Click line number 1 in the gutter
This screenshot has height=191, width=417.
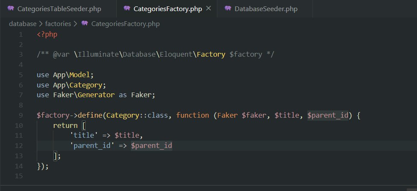tap(21, 35)
